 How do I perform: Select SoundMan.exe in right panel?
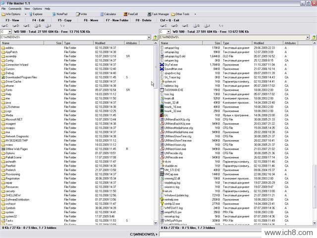click(173, 69)
